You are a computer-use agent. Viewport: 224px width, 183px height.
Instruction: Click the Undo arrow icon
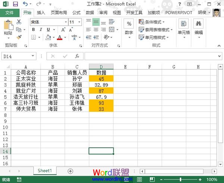click(x=25, y=4)
